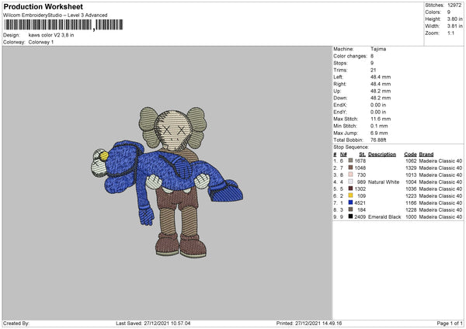The height and width of the screenshot is (329, 466).
Task: Click the 'St.' column header
Action: click(x=362, y=154)
